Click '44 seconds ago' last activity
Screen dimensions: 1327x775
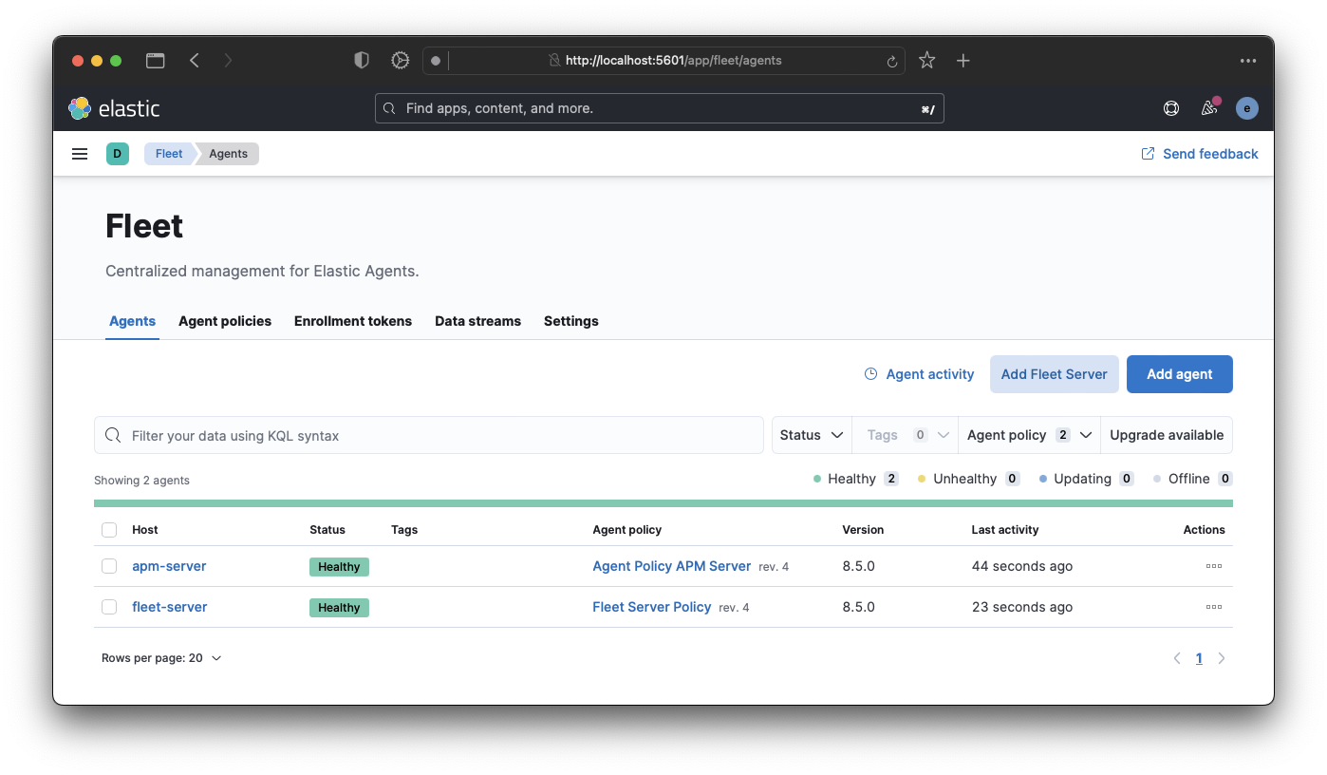pyautogui.click(x=1022, y=566)
